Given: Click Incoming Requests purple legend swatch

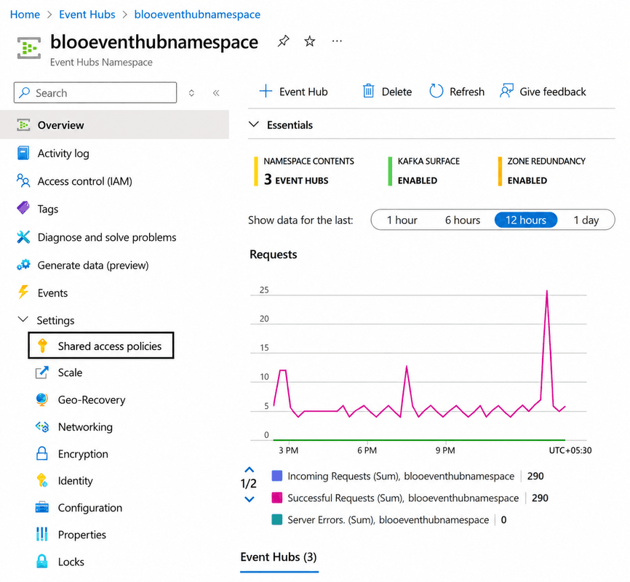Looking at the screenshot, I should (277, 476).
